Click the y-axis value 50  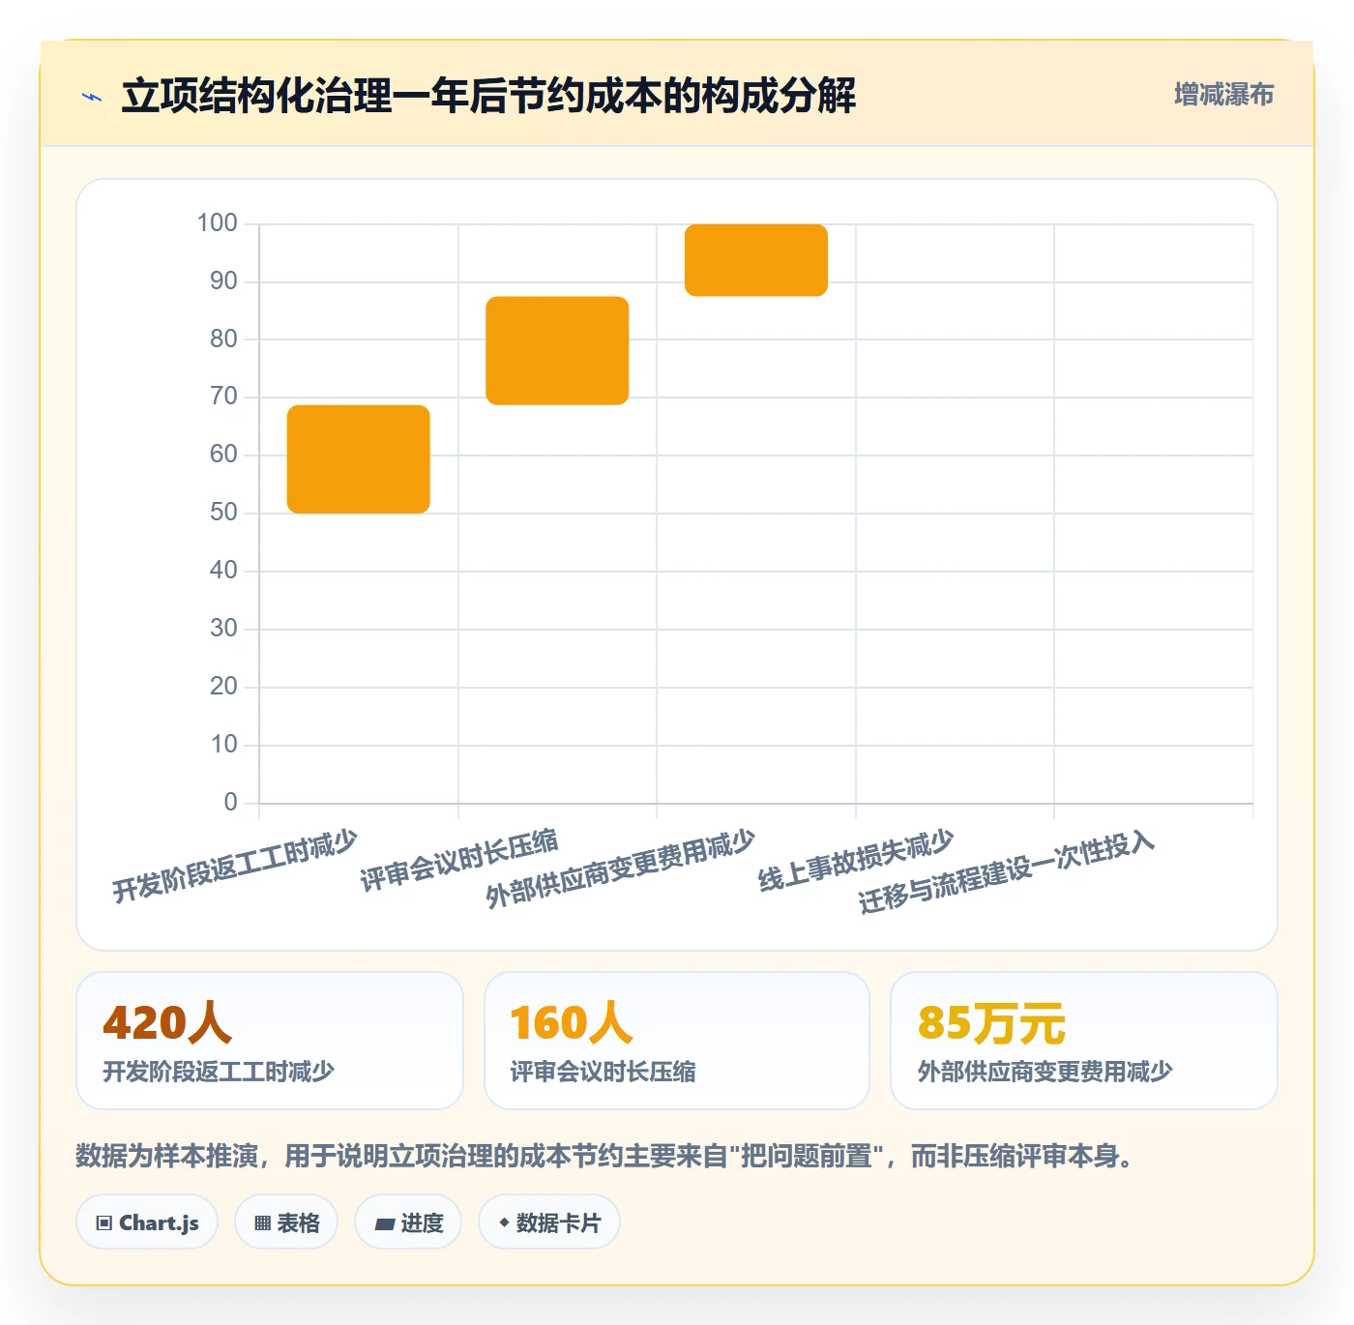tap(223, 513)
